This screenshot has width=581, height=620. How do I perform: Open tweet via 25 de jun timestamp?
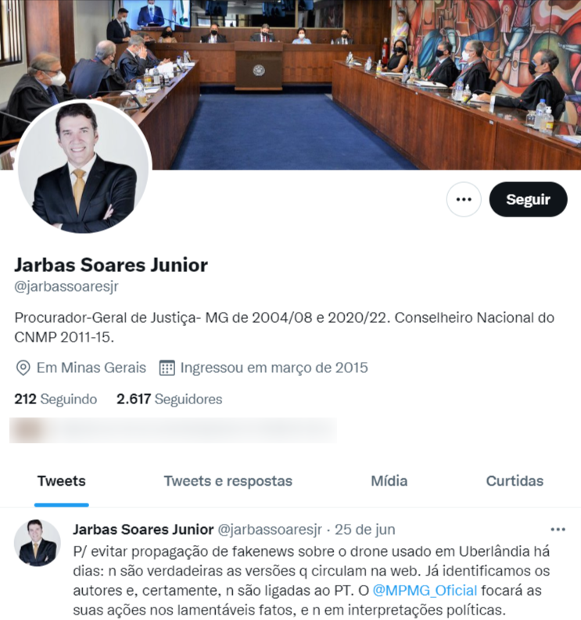click(x=364, y=529)
